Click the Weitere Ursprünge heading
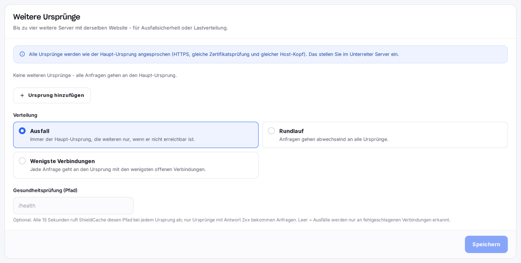Screen dimensions: 521x263 (x=46, y=17)
